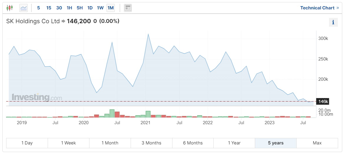Click the 2019 date axis label
Screen dimensions: 344x155
(x=22, y=123)
